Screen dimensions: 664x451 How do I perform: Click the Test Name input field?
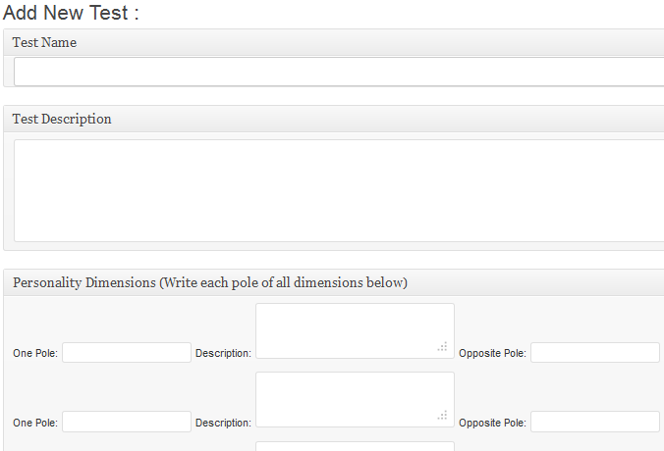point(339,72)
